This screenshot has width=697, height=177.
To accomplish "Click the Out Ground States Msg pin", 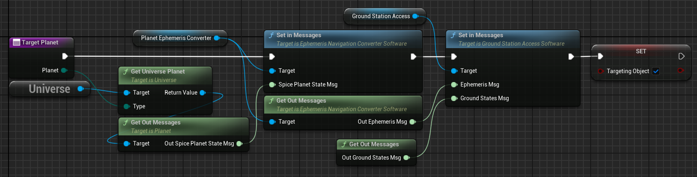I will pos(406,158).
